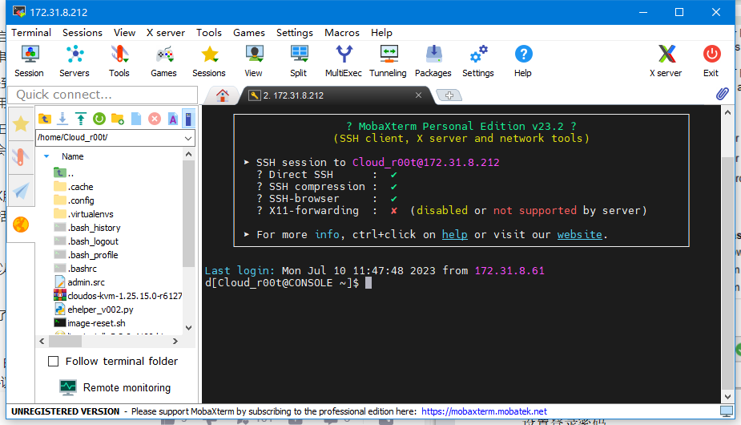741x425 pixels.
Task: Open the Sessions menu
Action: (x=83, y=33)
